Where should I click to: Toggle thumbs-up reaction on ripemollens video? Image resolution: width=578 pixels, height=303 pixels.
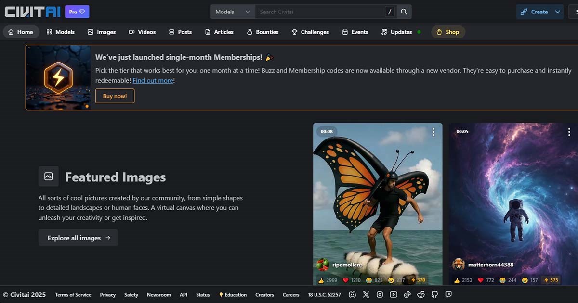point(328,280)
